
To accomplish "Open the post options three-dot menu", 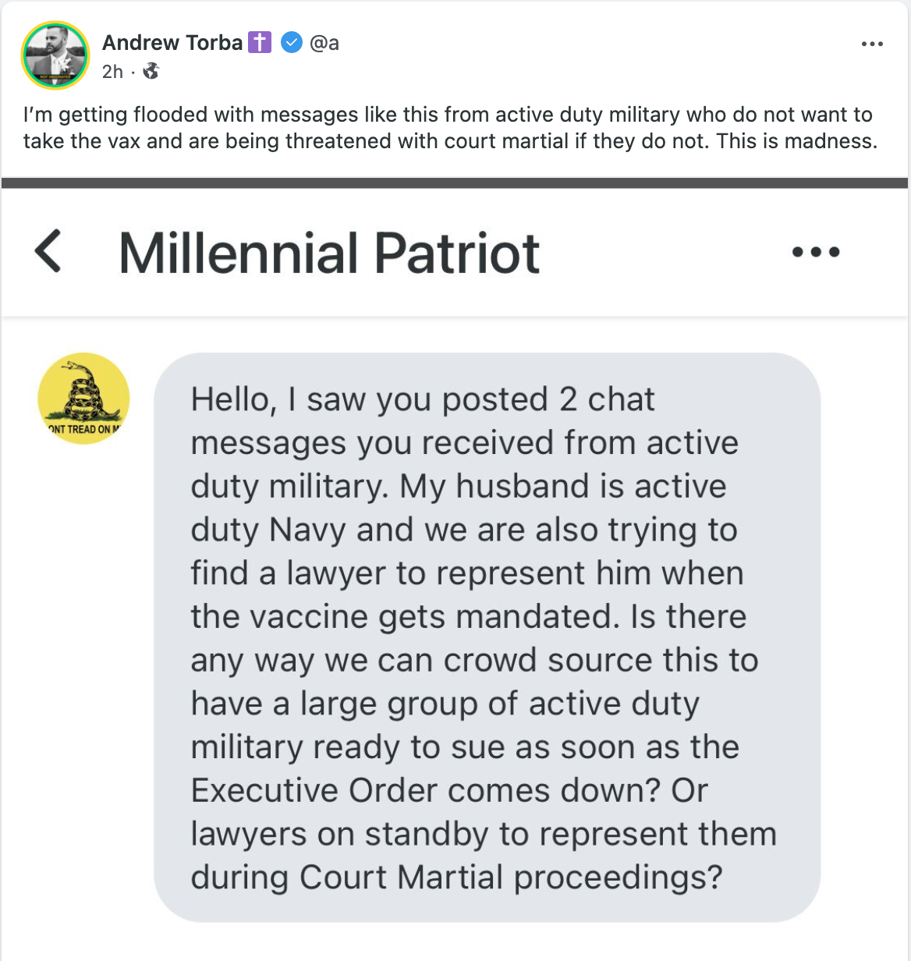I will pos(872,44).
